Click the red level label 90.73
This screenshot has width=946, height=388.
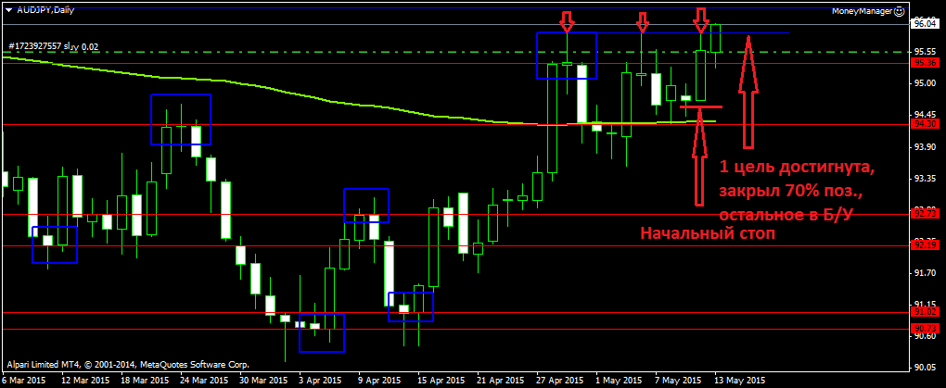click(x=925, y=329)
